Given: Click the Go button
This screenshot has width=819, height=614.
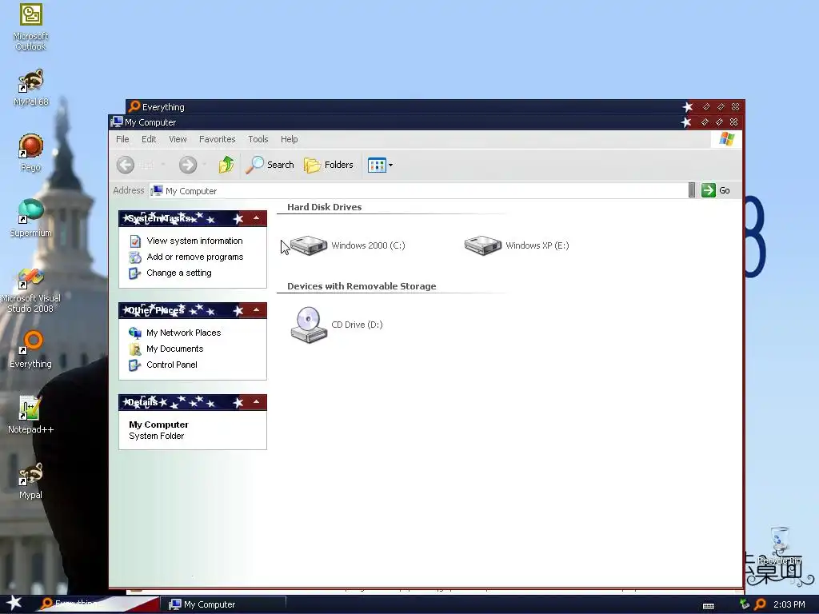Looking at the screenshot, I should (716, 190).
